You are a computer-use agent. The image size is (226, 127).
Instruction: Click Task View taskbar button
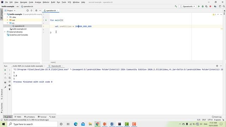68,124
